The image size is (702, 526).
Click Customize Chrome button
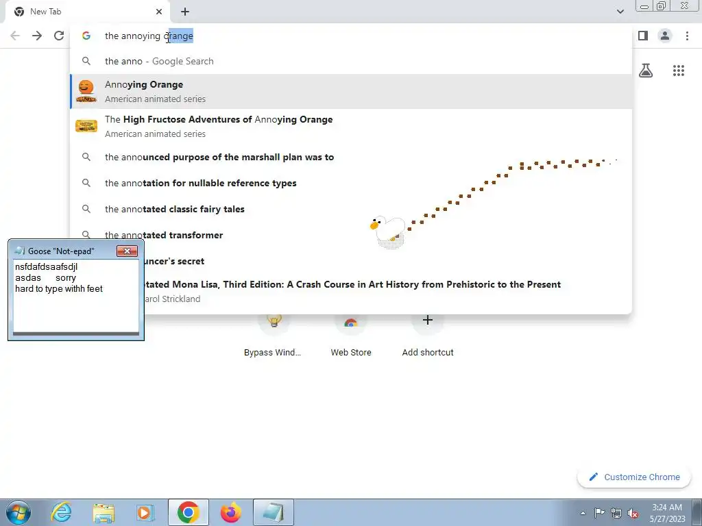pos(634,477)
